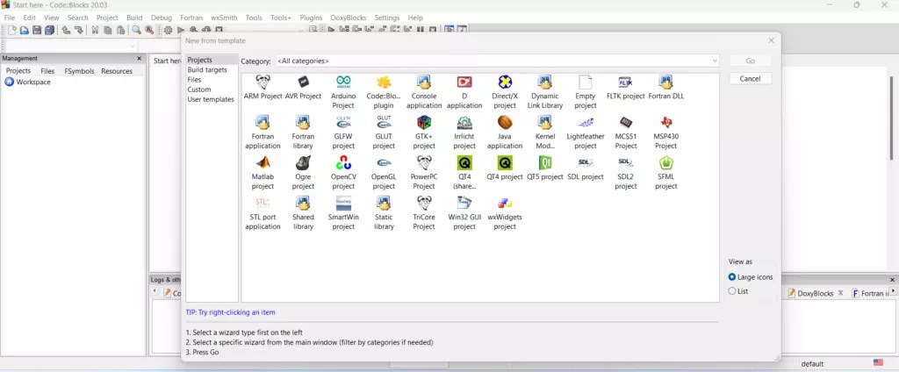The height and width of the screenshot is (372, 899).
Task: Select the SDL2 project template
Action: coord(625,173)
